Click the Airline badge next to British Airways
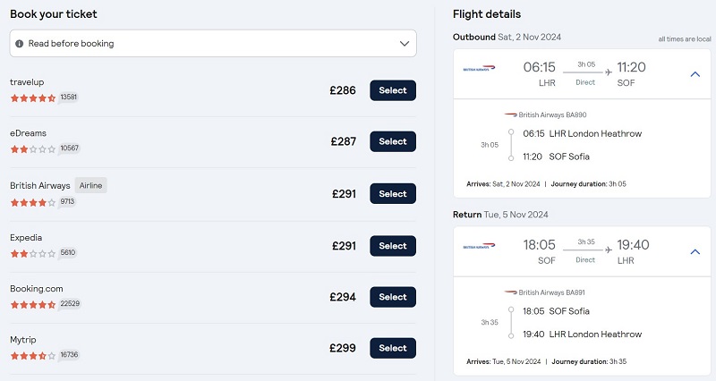Viewport: 716px width, 381px height. [91, 185]
